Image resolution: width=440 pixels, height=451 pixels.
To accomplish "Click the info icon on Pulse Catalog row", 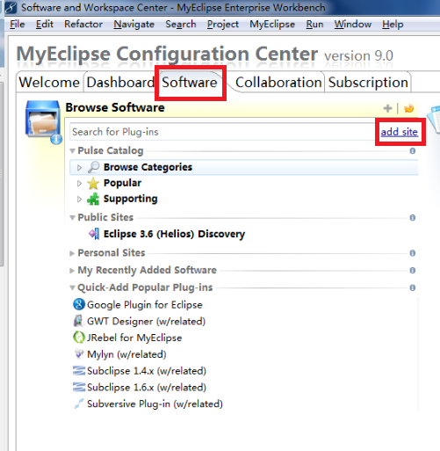I will point(413,151).
